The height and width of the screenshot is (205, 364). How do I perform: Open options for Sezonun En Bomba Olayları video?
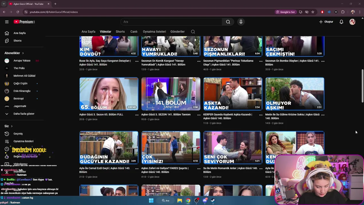tap(323, 61)
